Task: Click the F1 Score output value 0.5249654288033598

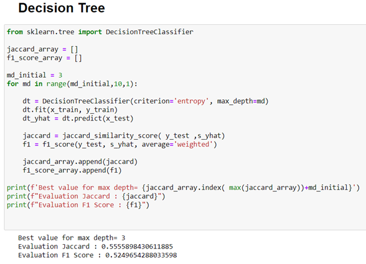Action: click(x=141, y=255)
